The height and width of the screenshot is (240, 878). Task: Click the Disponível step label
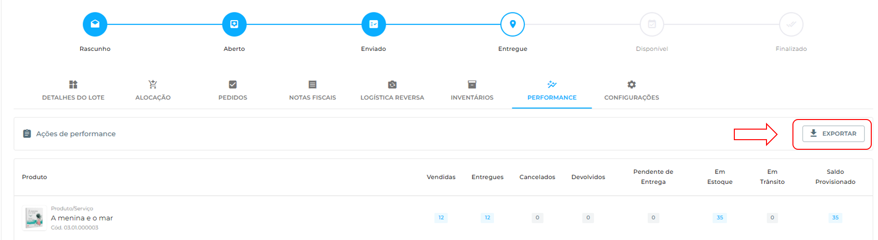tap(652, 49)
